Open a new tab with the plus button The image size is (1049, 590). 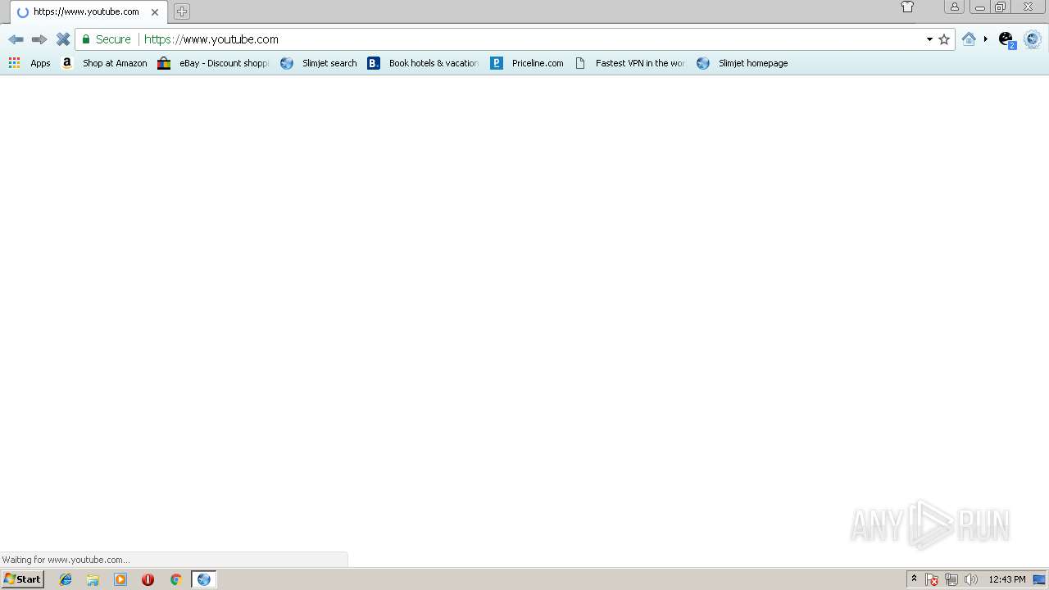coord(182,11)
